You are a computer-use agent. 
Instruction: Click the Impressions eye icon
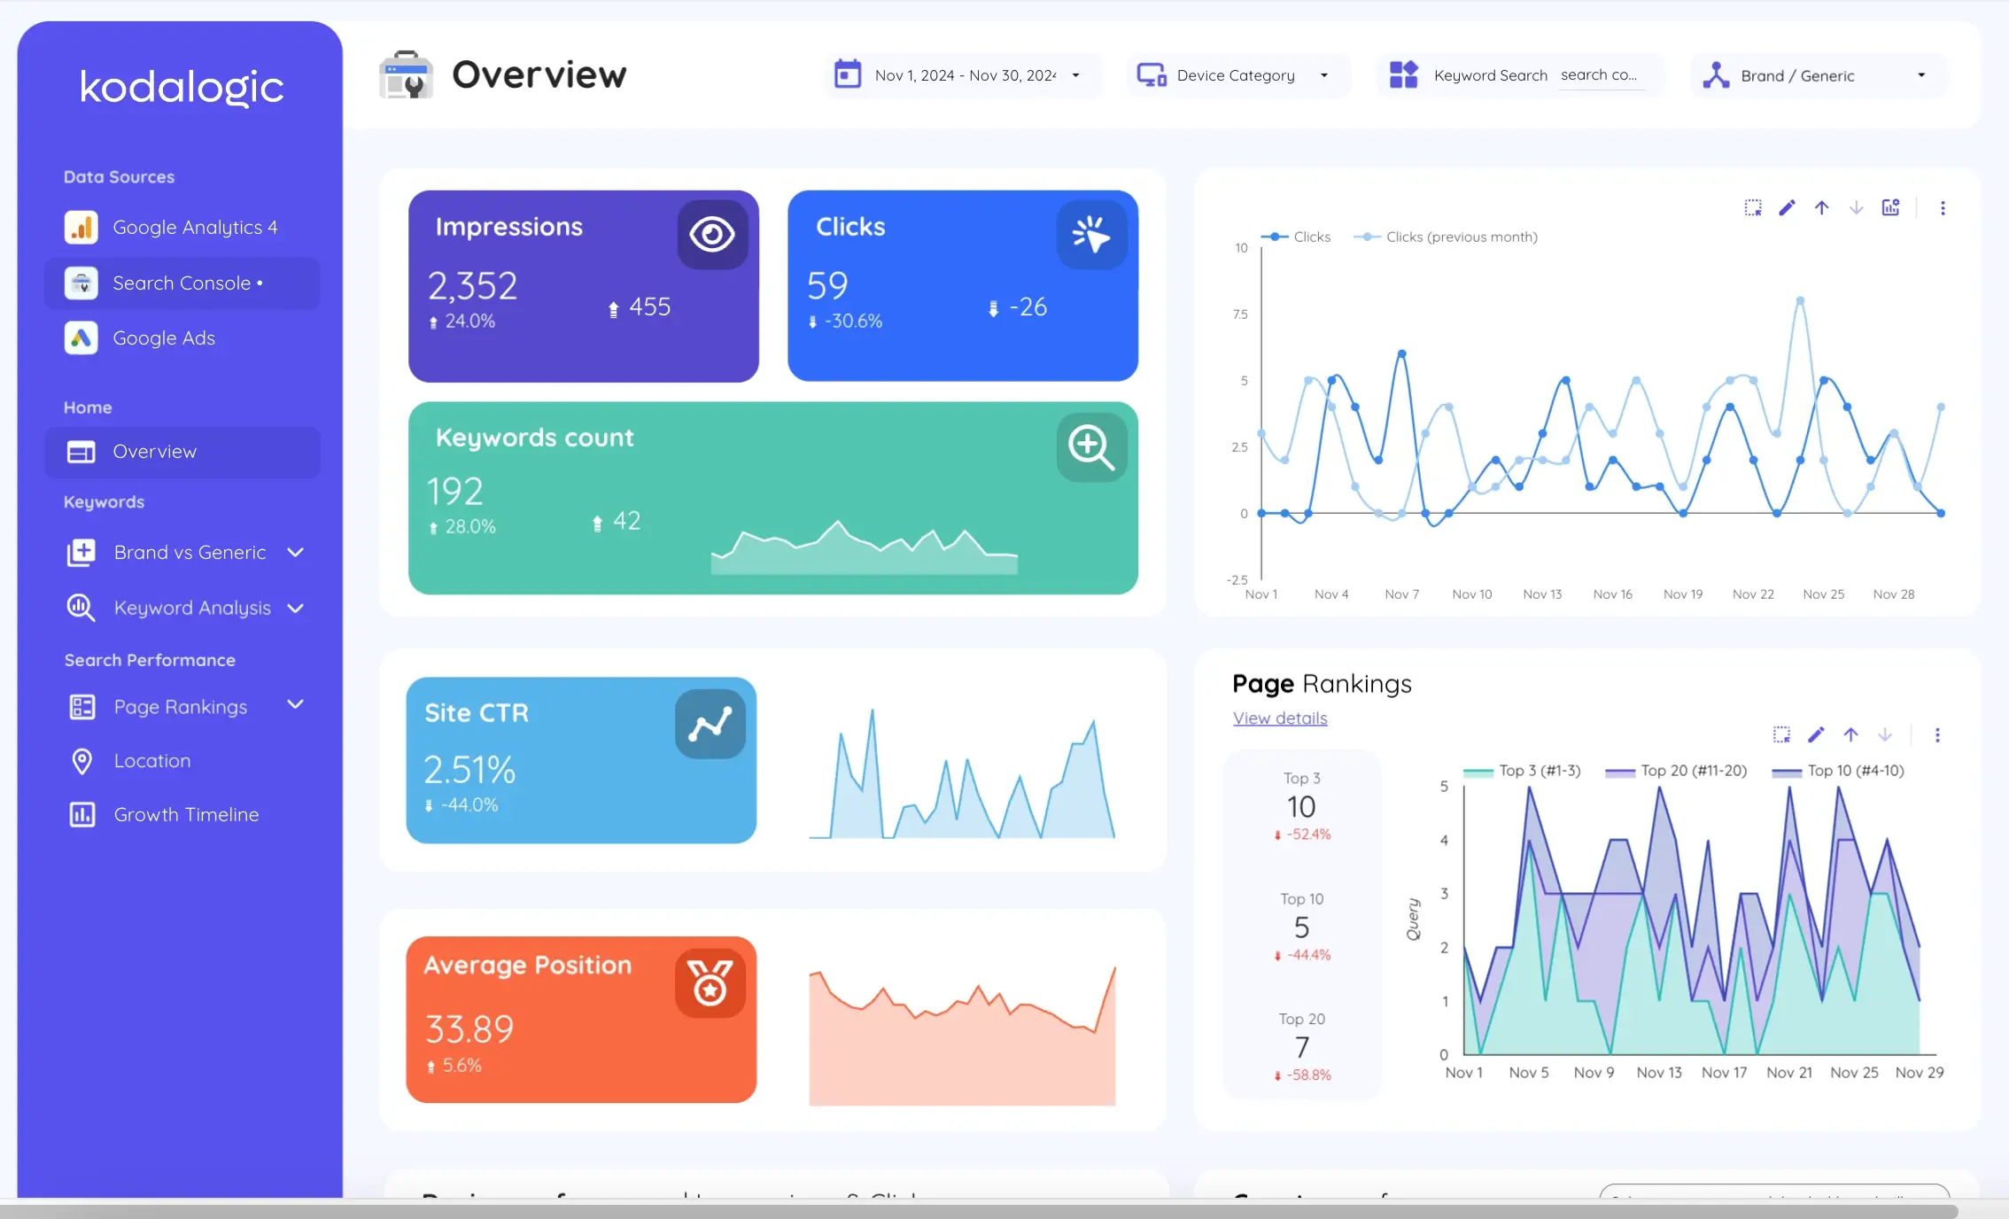[713, 236]
